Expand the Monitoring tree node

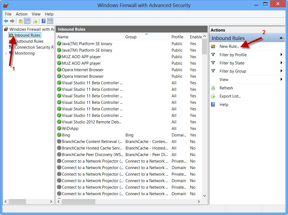(x=7, y=53)
